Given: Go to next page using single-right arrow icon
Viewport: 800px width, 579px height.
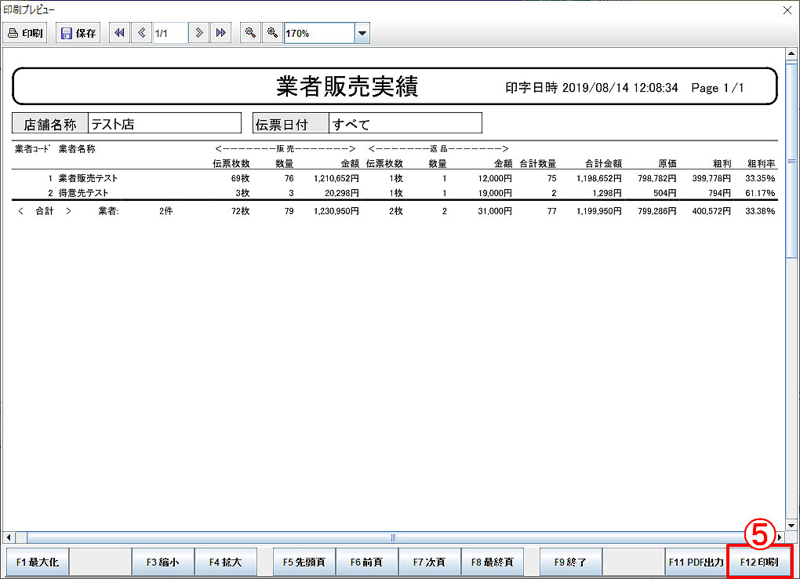Looking at the screenshot, I should coord(199,33).
